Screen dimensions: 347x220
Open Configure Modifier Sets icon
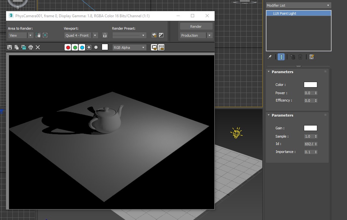pyautogui.click(x=312, y=57)
